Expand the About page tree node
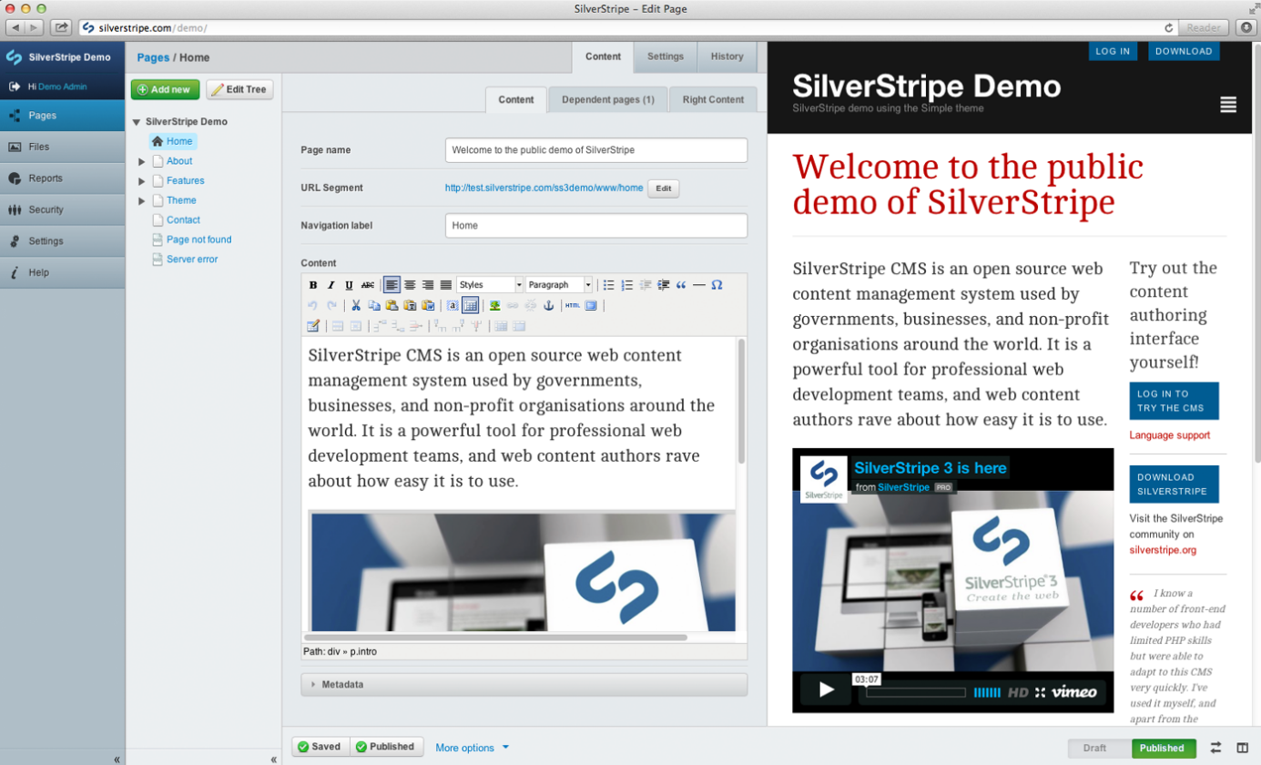The width and height of the screenshot is (1261, 765). (x=142, y=161)
